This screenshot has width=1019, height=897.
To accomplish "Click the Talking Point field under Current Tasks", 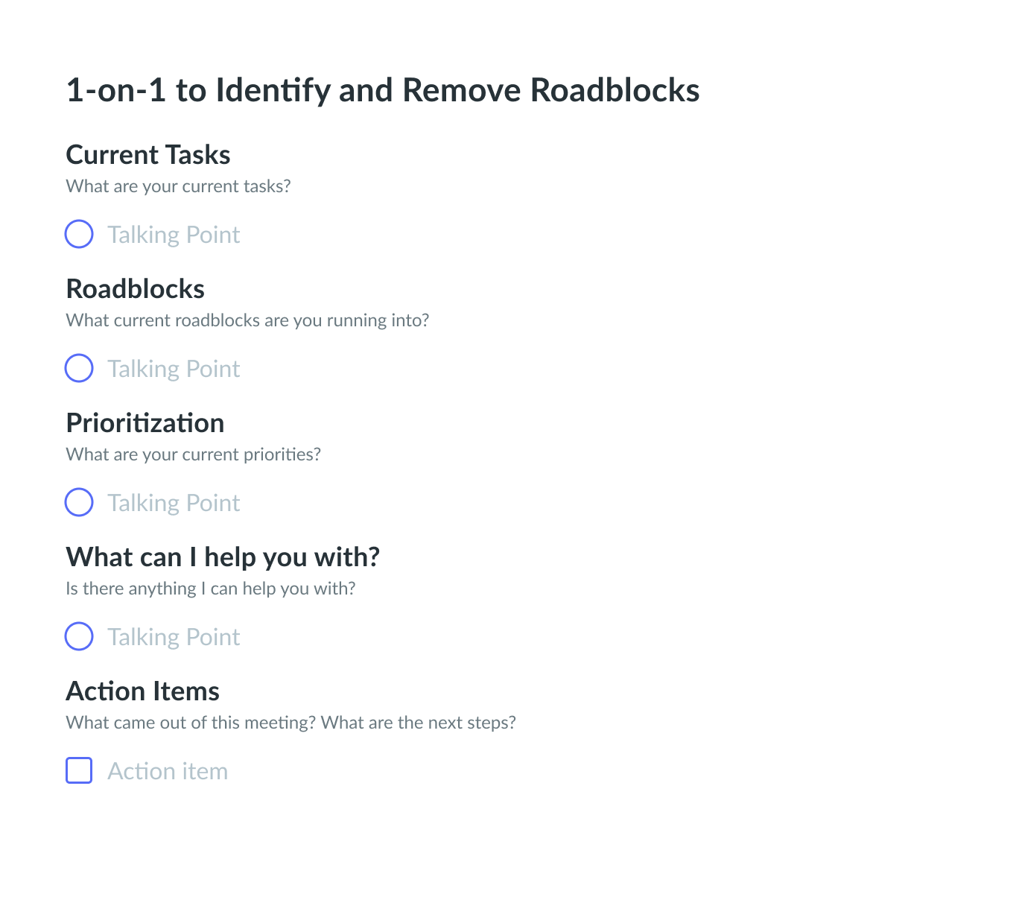I will 174,235.
